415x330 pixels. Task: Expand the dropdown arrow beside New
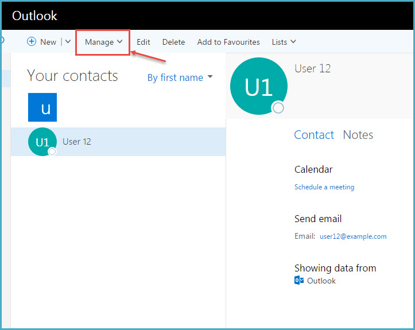tap(68, 41)
